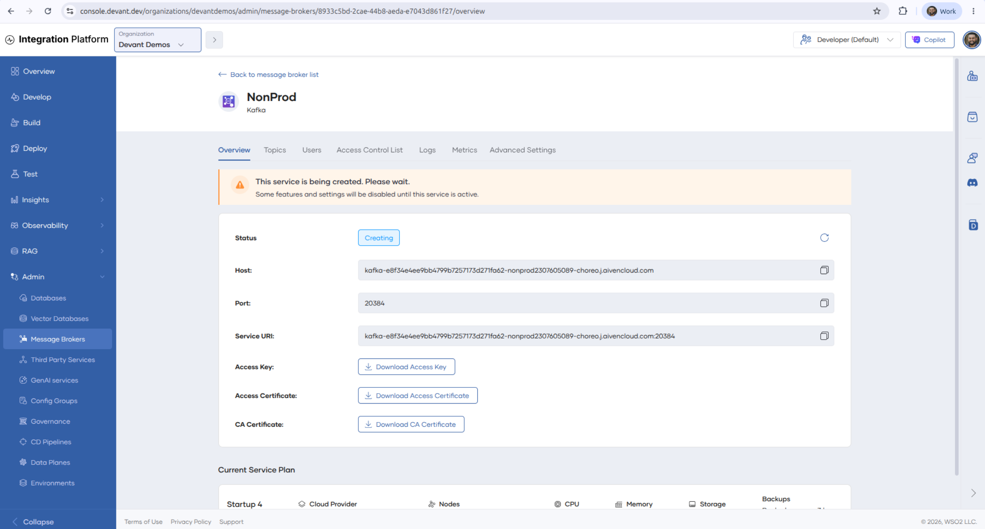Viewport: 985px width, 529px height.
Task: Click the user avatar at top right
Action: click(x=971, y=40)
